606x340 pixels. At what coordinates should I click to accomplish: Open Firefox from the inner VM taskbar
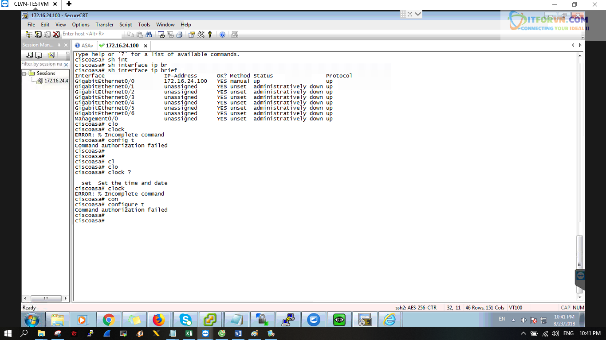158,320
